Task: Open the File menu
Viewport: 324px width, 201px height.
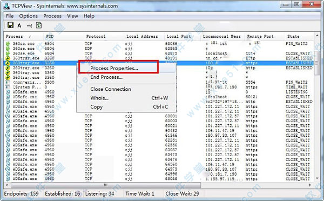Action: click(10, 16)
